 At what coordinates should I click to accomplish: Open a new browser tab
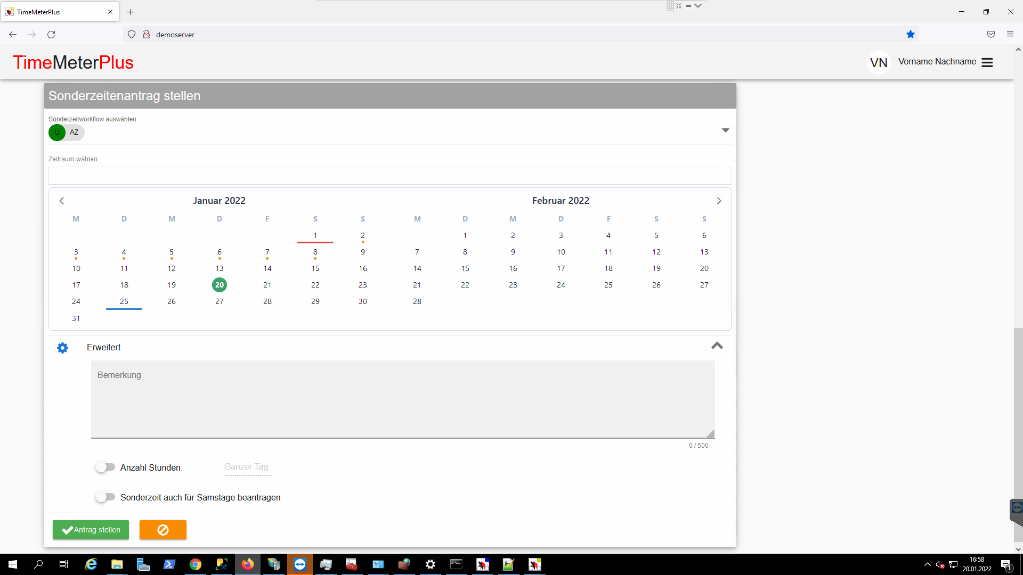130,12
